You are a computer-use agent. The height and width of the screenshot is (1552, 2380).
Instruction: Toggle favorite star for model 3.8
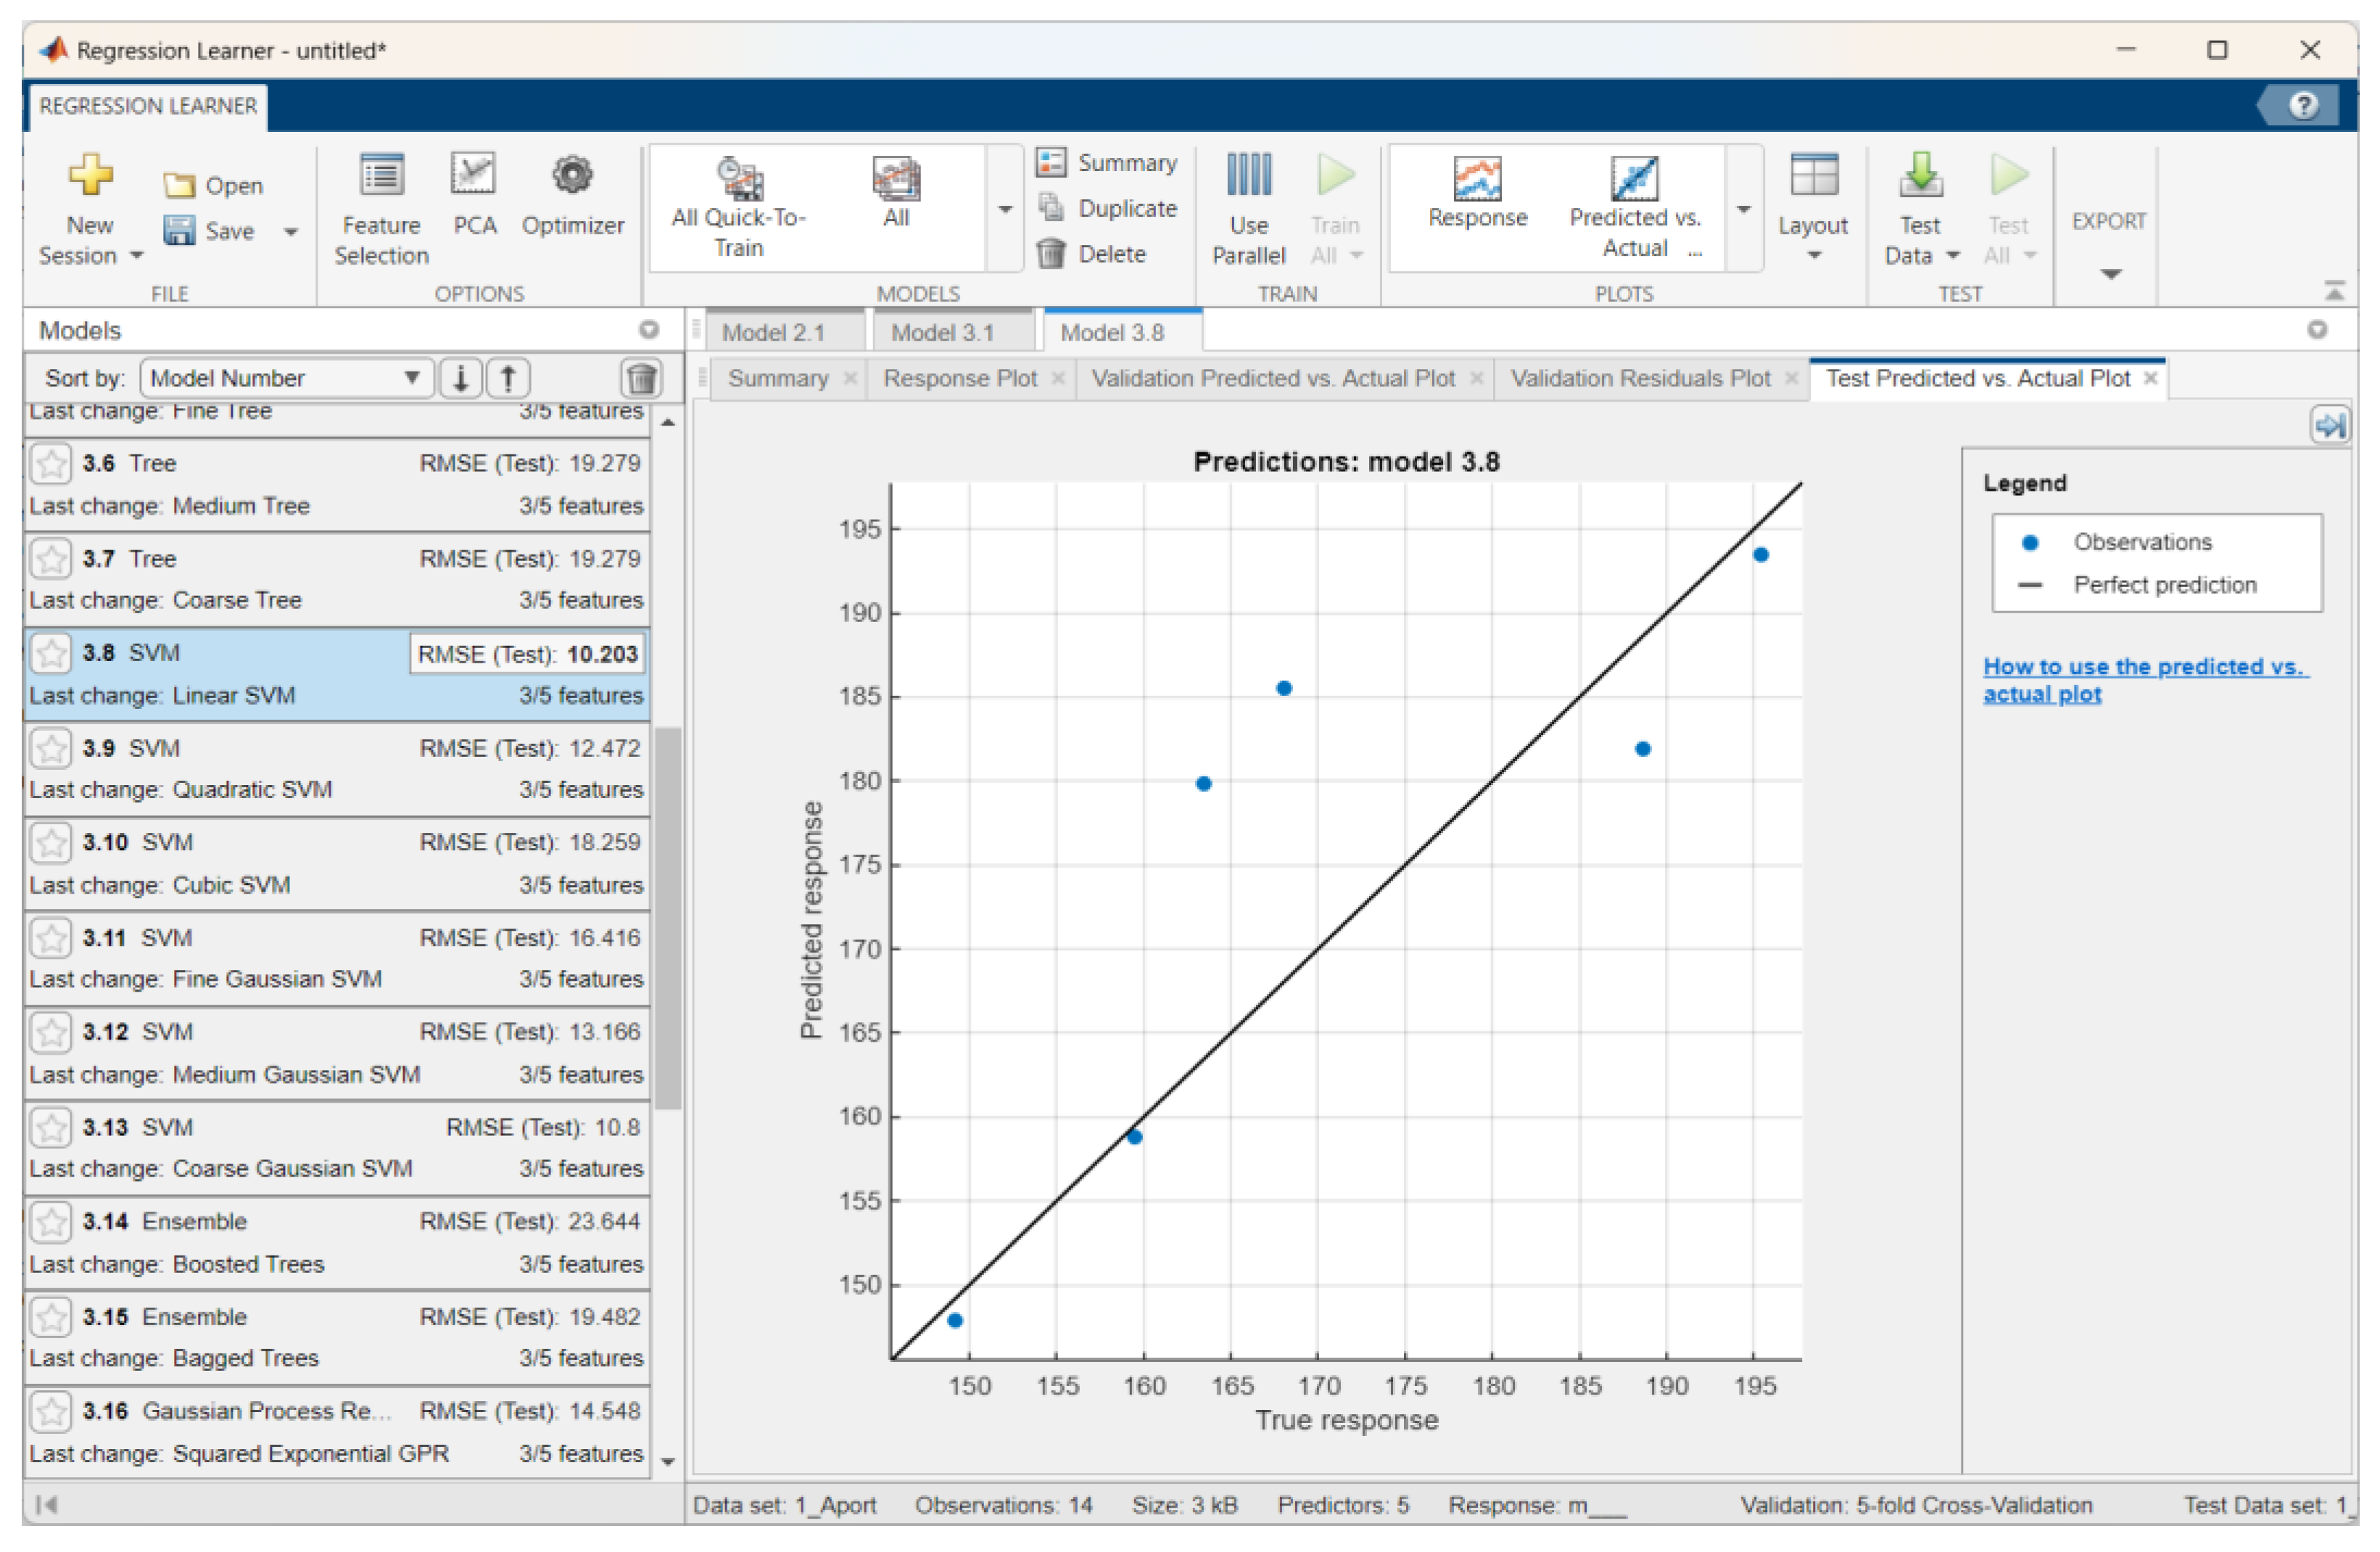(51, 655)
